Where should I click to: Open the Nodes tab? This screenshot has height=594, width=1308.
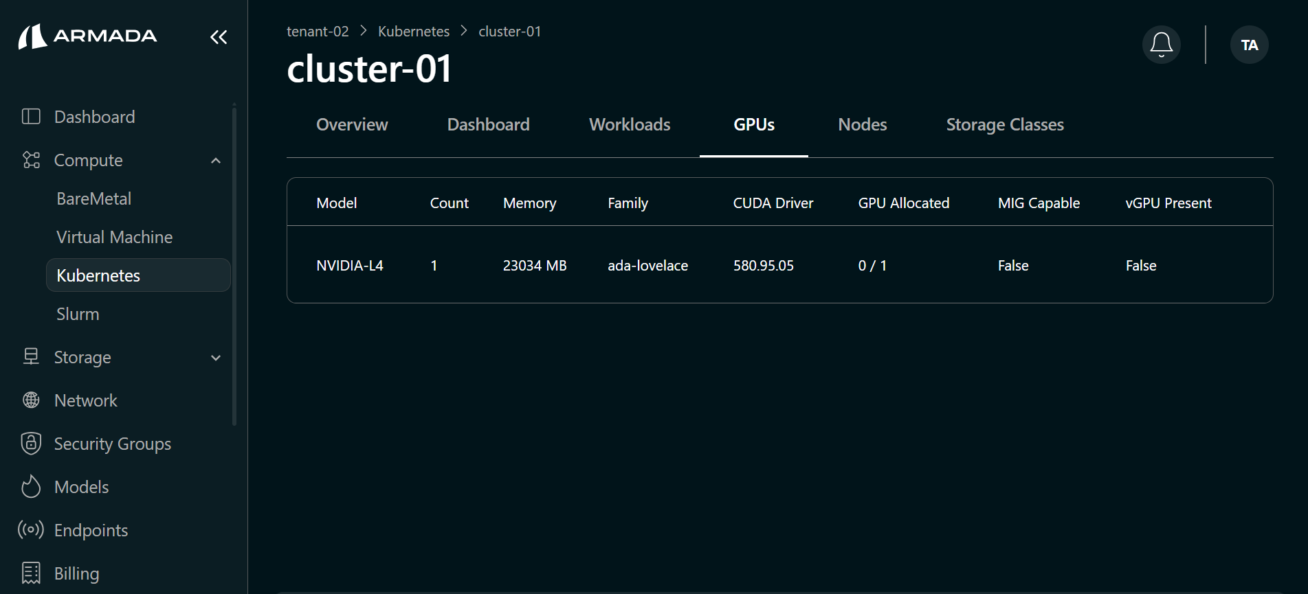(863, 124)
